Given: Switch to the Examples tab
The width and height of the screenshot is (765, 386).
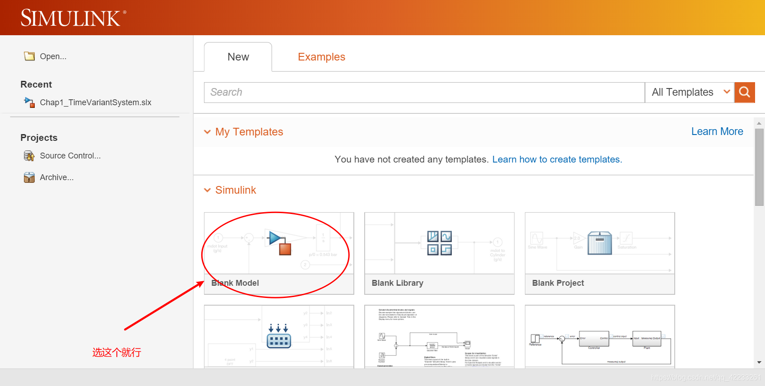Looking at the screenshot, I should tap(321, 57).
